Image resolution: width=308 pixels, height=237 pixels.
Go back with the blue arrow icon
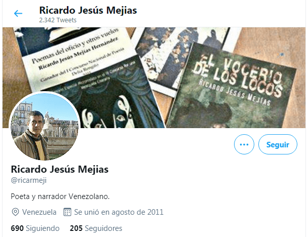(x=18, y=14)
